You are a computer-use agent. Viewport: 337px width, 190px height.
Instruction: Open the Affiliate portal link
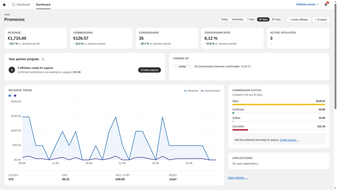point(307,4)
